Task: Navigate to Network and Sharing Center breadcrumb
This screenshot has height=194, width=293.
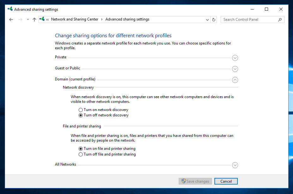Action: point(75,19)
